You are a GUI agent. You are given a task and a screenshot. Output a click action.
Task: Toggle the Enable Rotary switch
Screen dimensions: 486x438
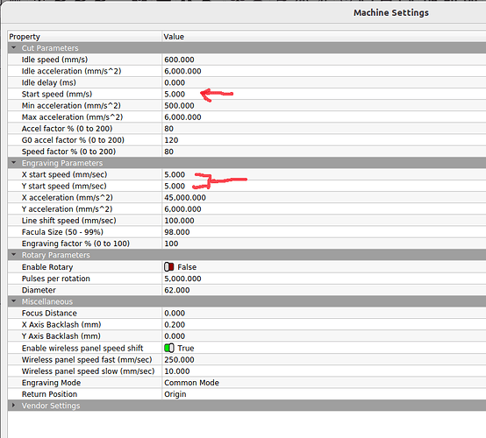click(x=169, y=267)
